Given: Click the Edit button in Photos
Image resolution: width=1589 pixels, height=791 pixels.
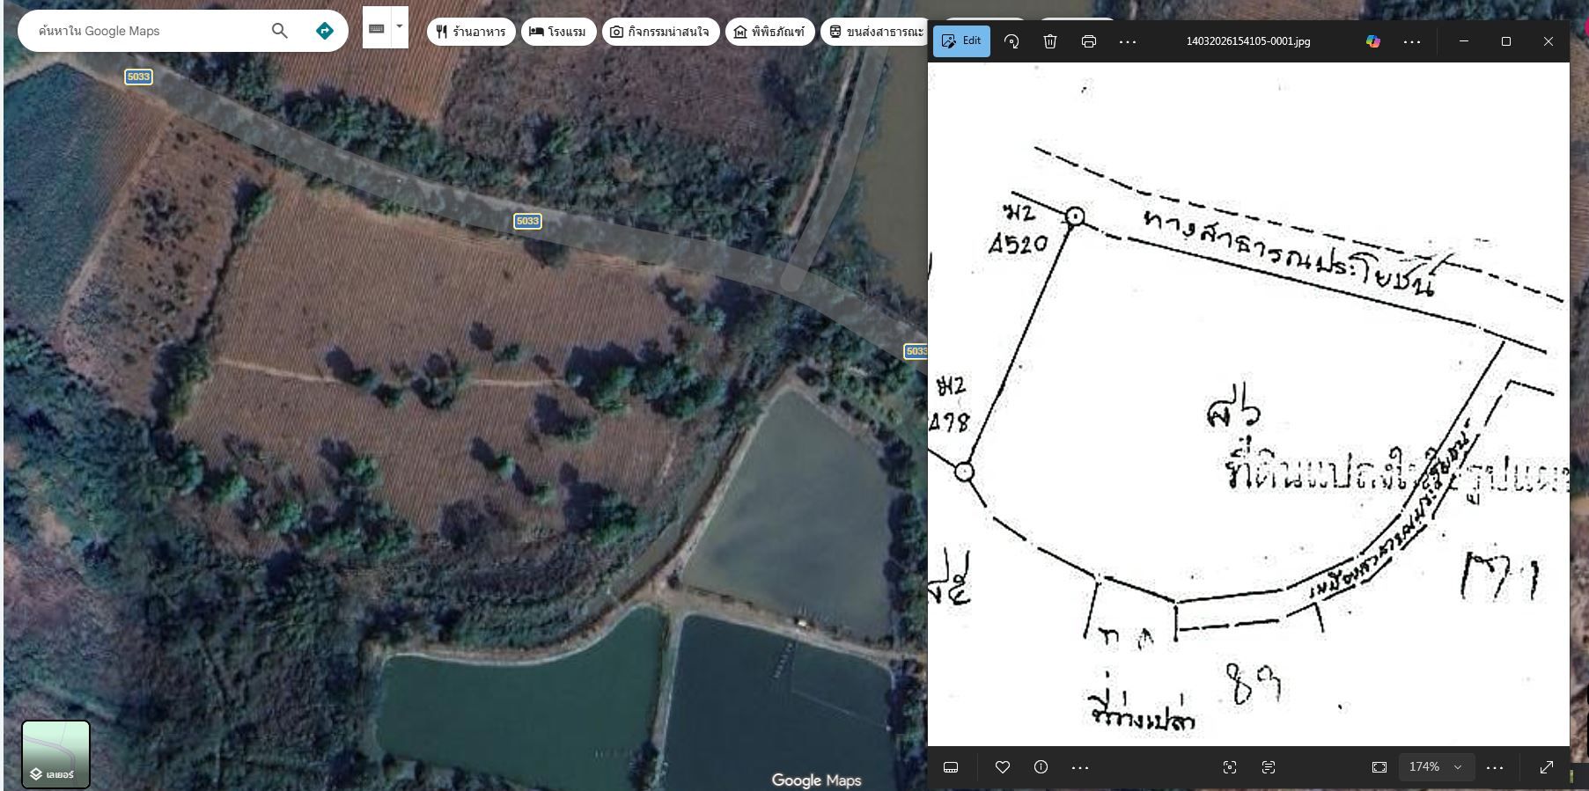Looking at the screenshot, I should (x=961, y=41).
